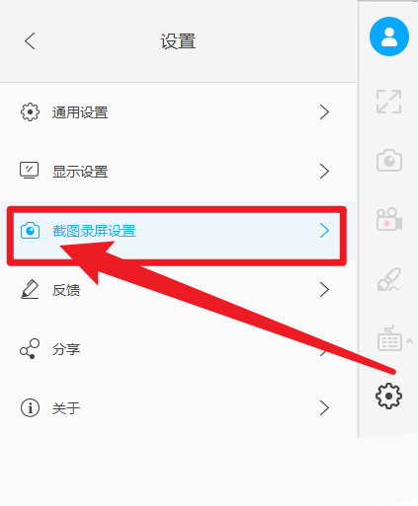Expand the small caret beside keyboard icon

point(409,340)
